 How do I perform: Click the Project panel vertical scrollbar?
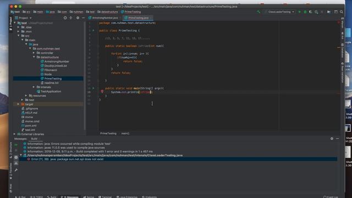pos(85,76)
